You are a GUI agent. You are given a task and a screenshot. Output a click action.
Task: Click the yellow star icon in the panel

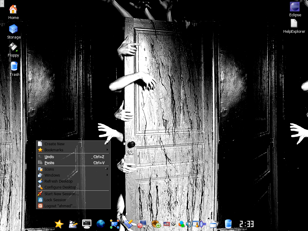59,224
